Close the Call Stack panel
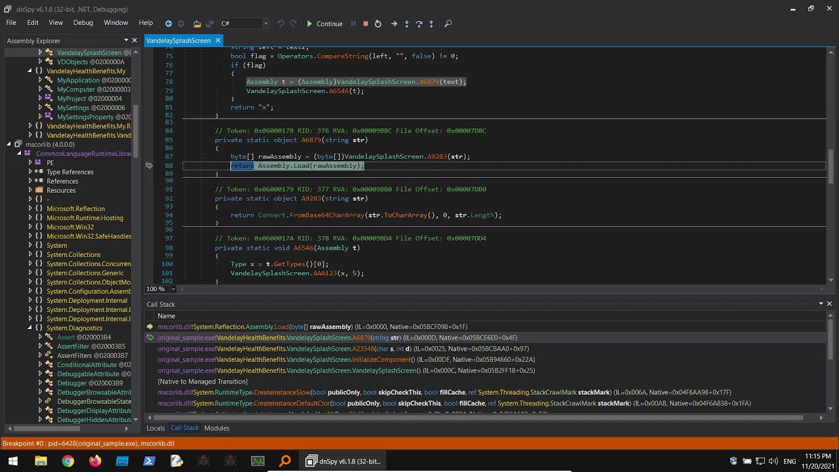The height and width of the screenshot is (472, 839). point(829,304)
